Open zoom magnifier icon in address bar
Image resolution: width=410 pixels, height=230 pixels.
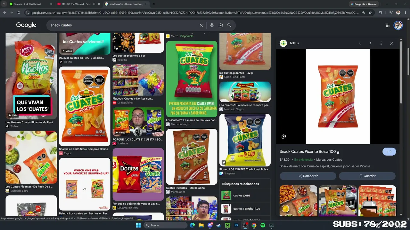(x=364, y=12)
